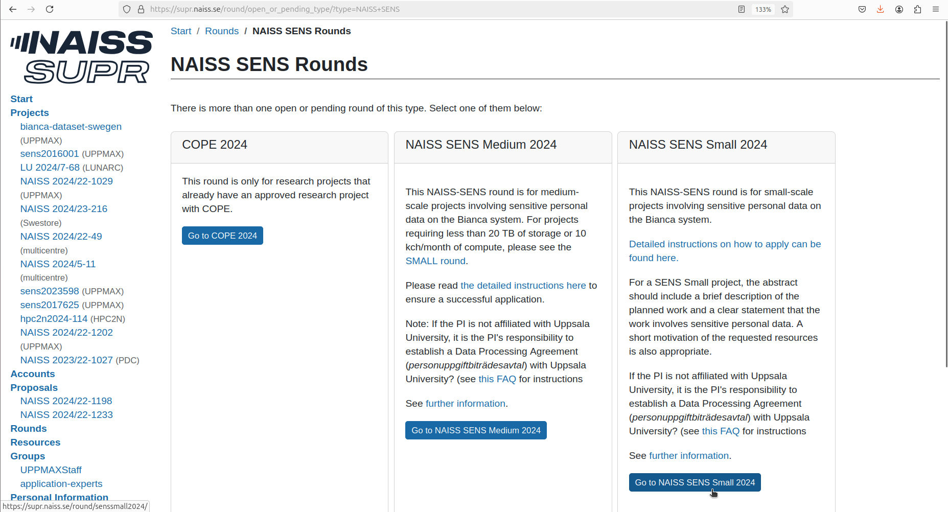Toggle reader view for this page
Image resolution: width=948 pixels, height=512 pixels.
pos(742,9)
